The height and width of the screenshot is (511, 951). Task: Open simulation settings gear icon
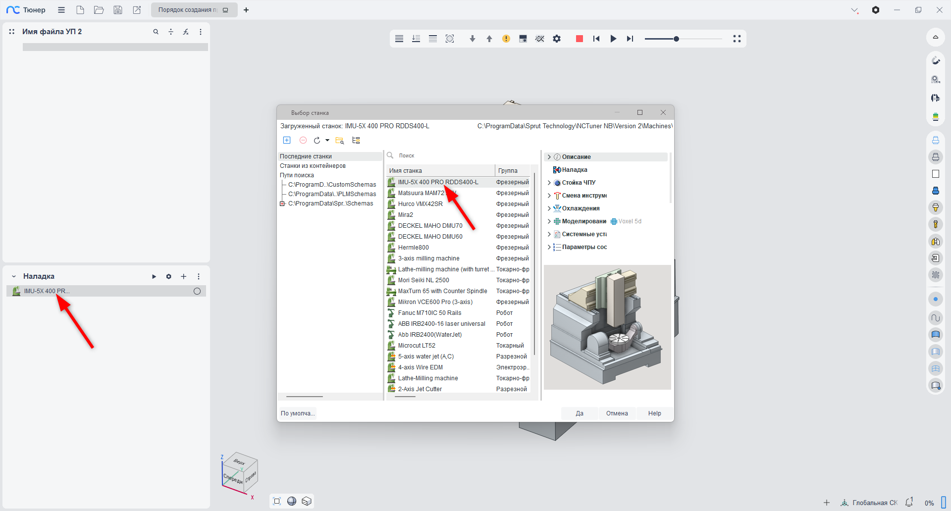pyautogui.click(x=557, y=39)
